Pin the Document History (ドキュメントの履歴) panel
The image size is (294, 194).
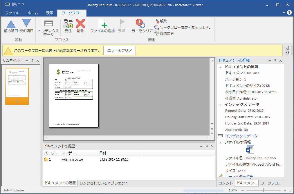[x=207, y=146]
